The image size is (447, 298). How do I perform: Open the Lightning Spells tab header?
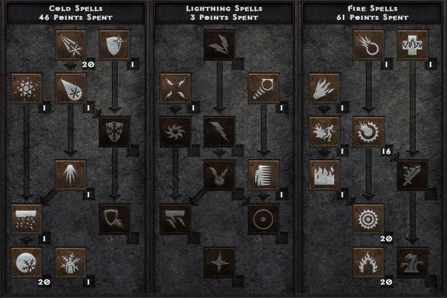pyautogui.click(x=224, y=13)
